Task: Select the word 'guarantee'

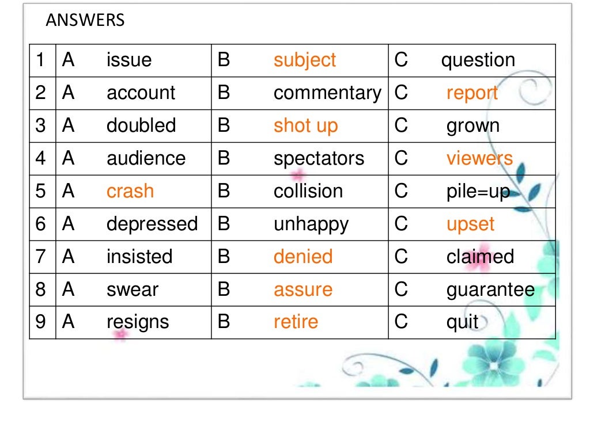Action: (x=490, y=289)
